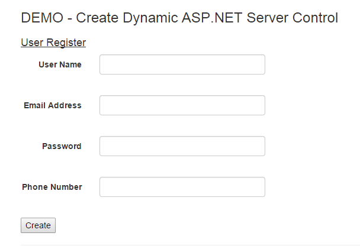
Task: Click the word "DEMO" in the heading
Action: tap(40, 18)
